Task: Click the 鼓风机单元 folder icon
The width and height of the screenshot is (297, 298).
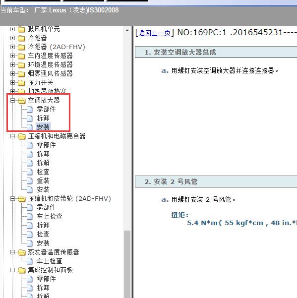Action: (x=21, y=29)
